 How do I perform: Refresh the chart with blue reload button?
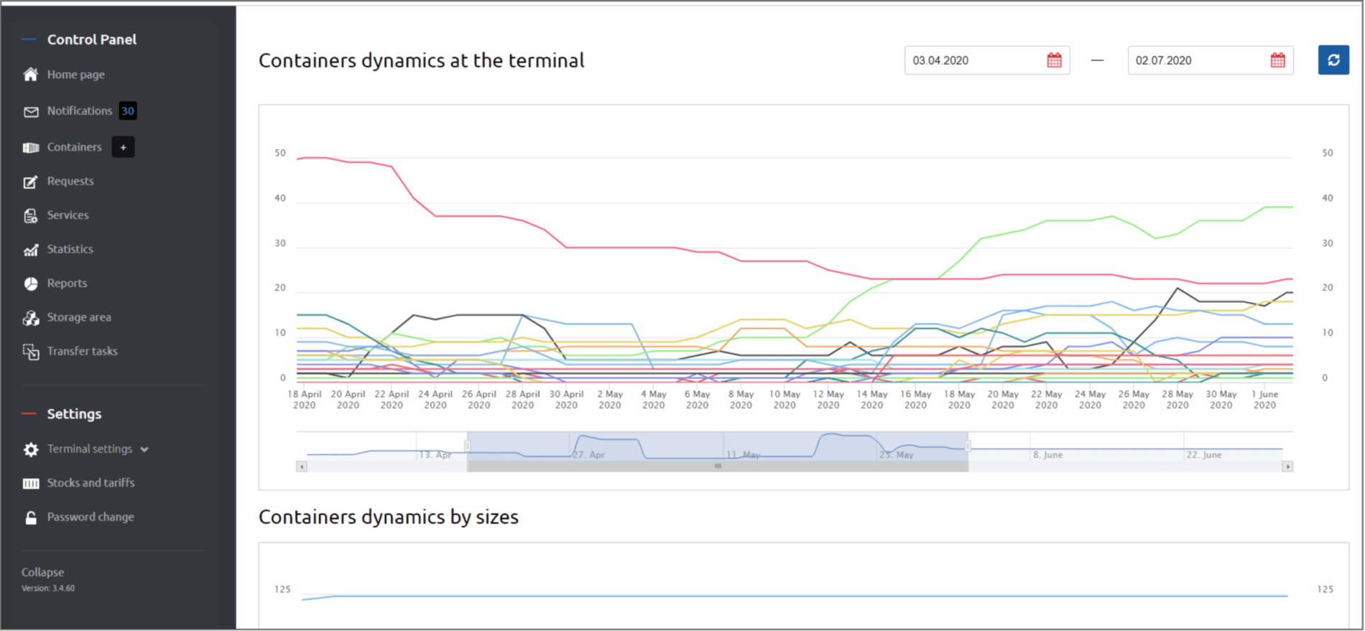[x=1333, y=60]
